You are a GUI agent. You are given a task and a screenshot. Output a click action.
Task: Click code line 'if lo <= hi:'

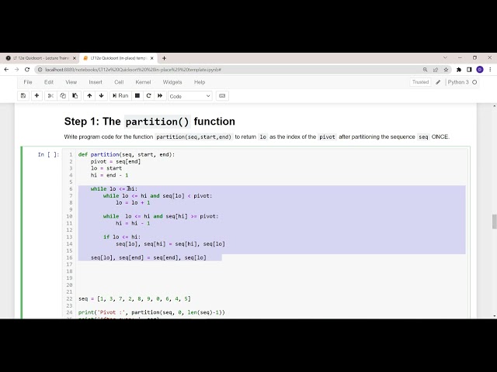pos(122,236)
